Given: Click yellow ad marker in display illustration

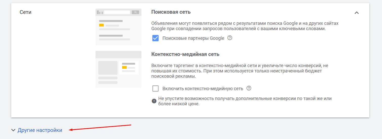Looking at the screenshot, I should 124,67.
